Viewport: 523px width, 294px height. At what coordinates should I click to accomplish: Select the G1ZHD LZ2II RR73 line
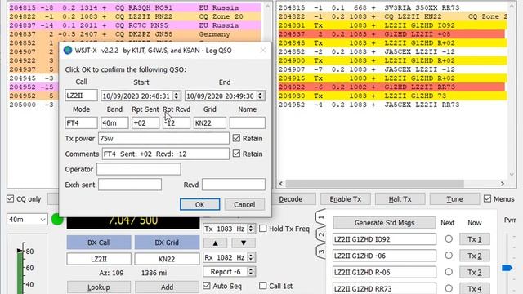(x=391, y=87)
